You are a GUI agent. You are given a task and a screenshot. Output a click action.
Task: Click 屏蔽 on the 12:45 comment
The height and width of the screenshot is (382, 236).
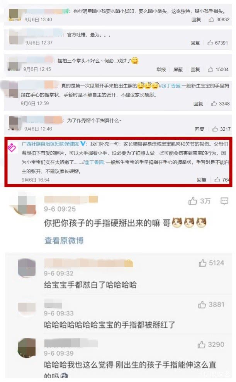click(x=178, y=69)
